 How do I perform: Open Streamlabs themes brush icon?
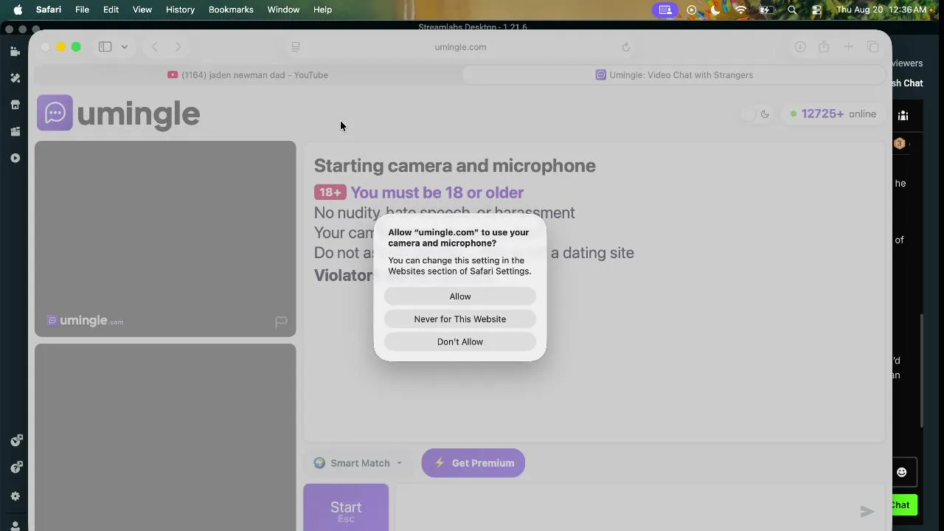click(15, 78)
